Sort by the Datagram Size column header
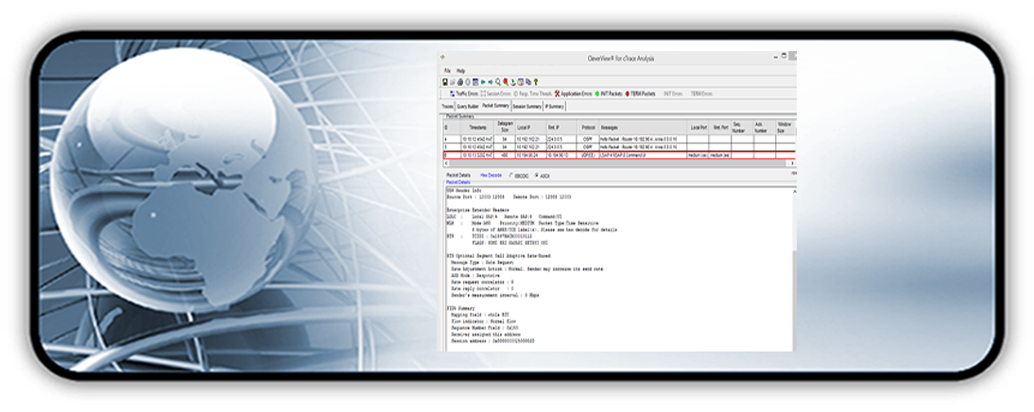The height and width of the screenshot is (412, 1034). (x=505, y=128)
